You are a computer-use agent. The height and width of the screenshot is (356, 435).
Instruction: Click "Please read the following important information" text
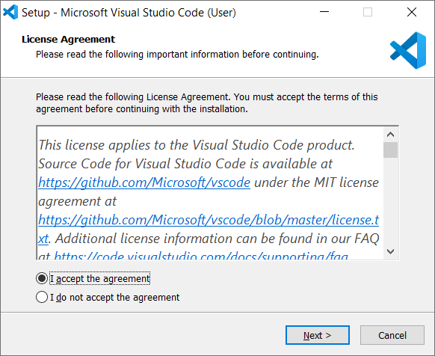click(177, 54)
